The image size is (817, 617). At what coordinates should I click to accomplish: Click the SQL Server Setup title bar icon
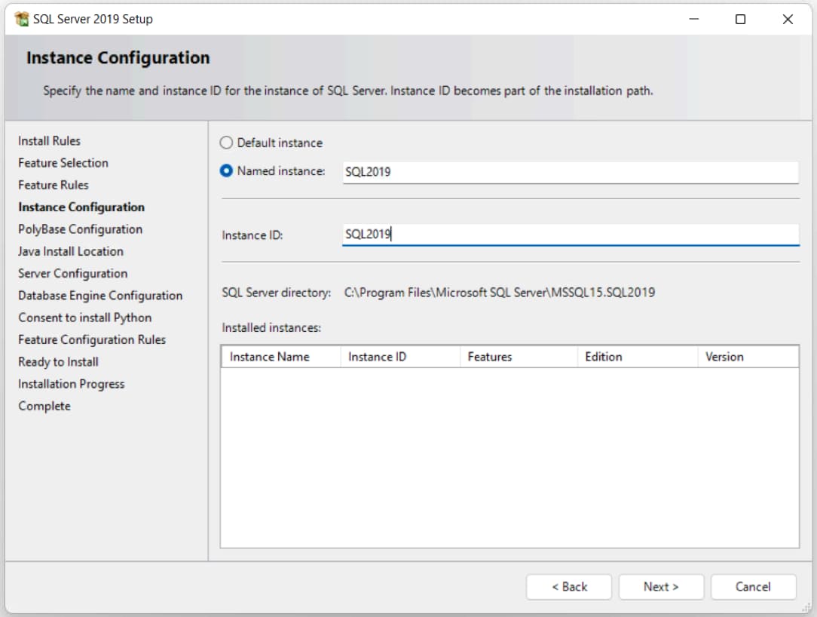[21, 20]
